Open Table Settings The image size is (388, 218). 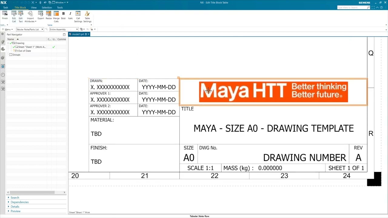pos(87,17)
